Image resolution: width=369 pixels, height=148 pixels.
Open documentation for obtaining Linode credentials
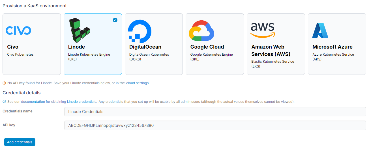coord(59,101)
